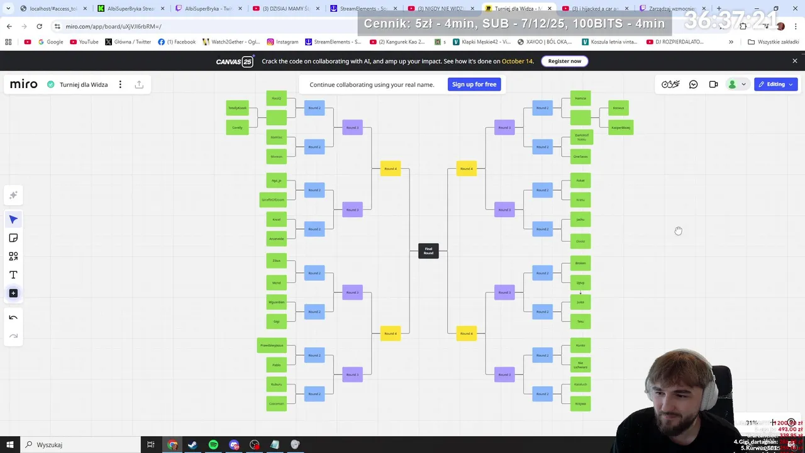The image size is (805, 453).
Task: Open Spotify from Windows taskbar
Action: pyautogui.click(x=213, y=445)
